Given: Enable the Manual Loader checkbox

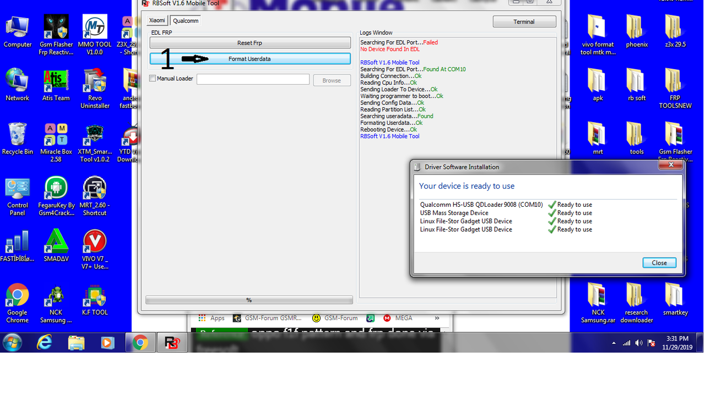Looking at the screenshot, I should (x=153, y=79).
